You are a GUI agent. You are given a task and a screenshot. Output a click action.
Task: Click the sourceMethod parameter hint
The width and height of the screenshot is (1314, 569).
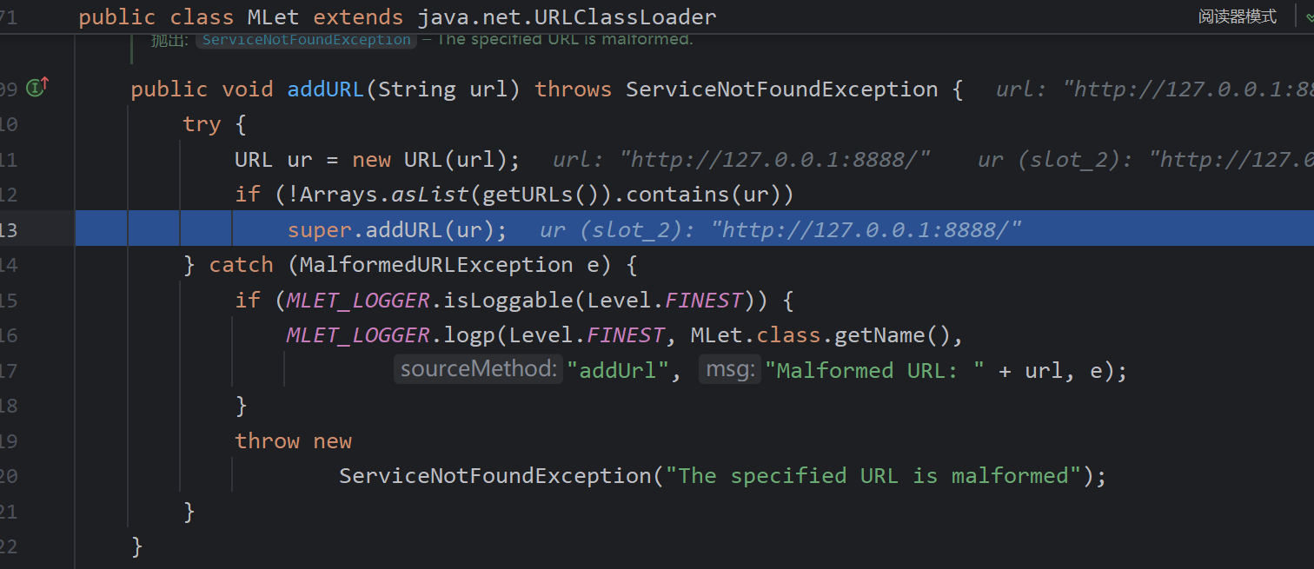click(477, 370)
